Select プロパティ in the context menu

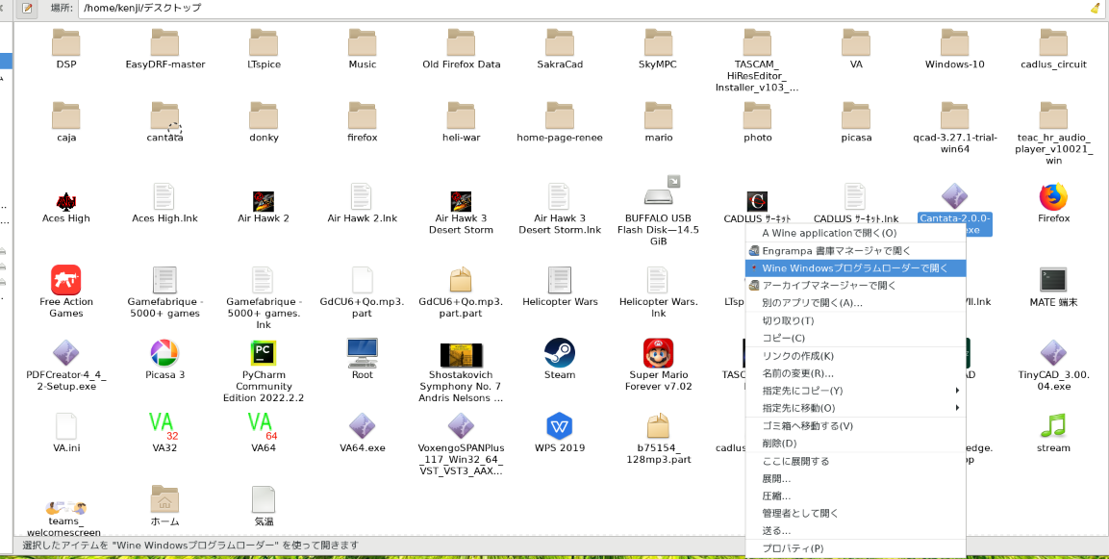793,548
